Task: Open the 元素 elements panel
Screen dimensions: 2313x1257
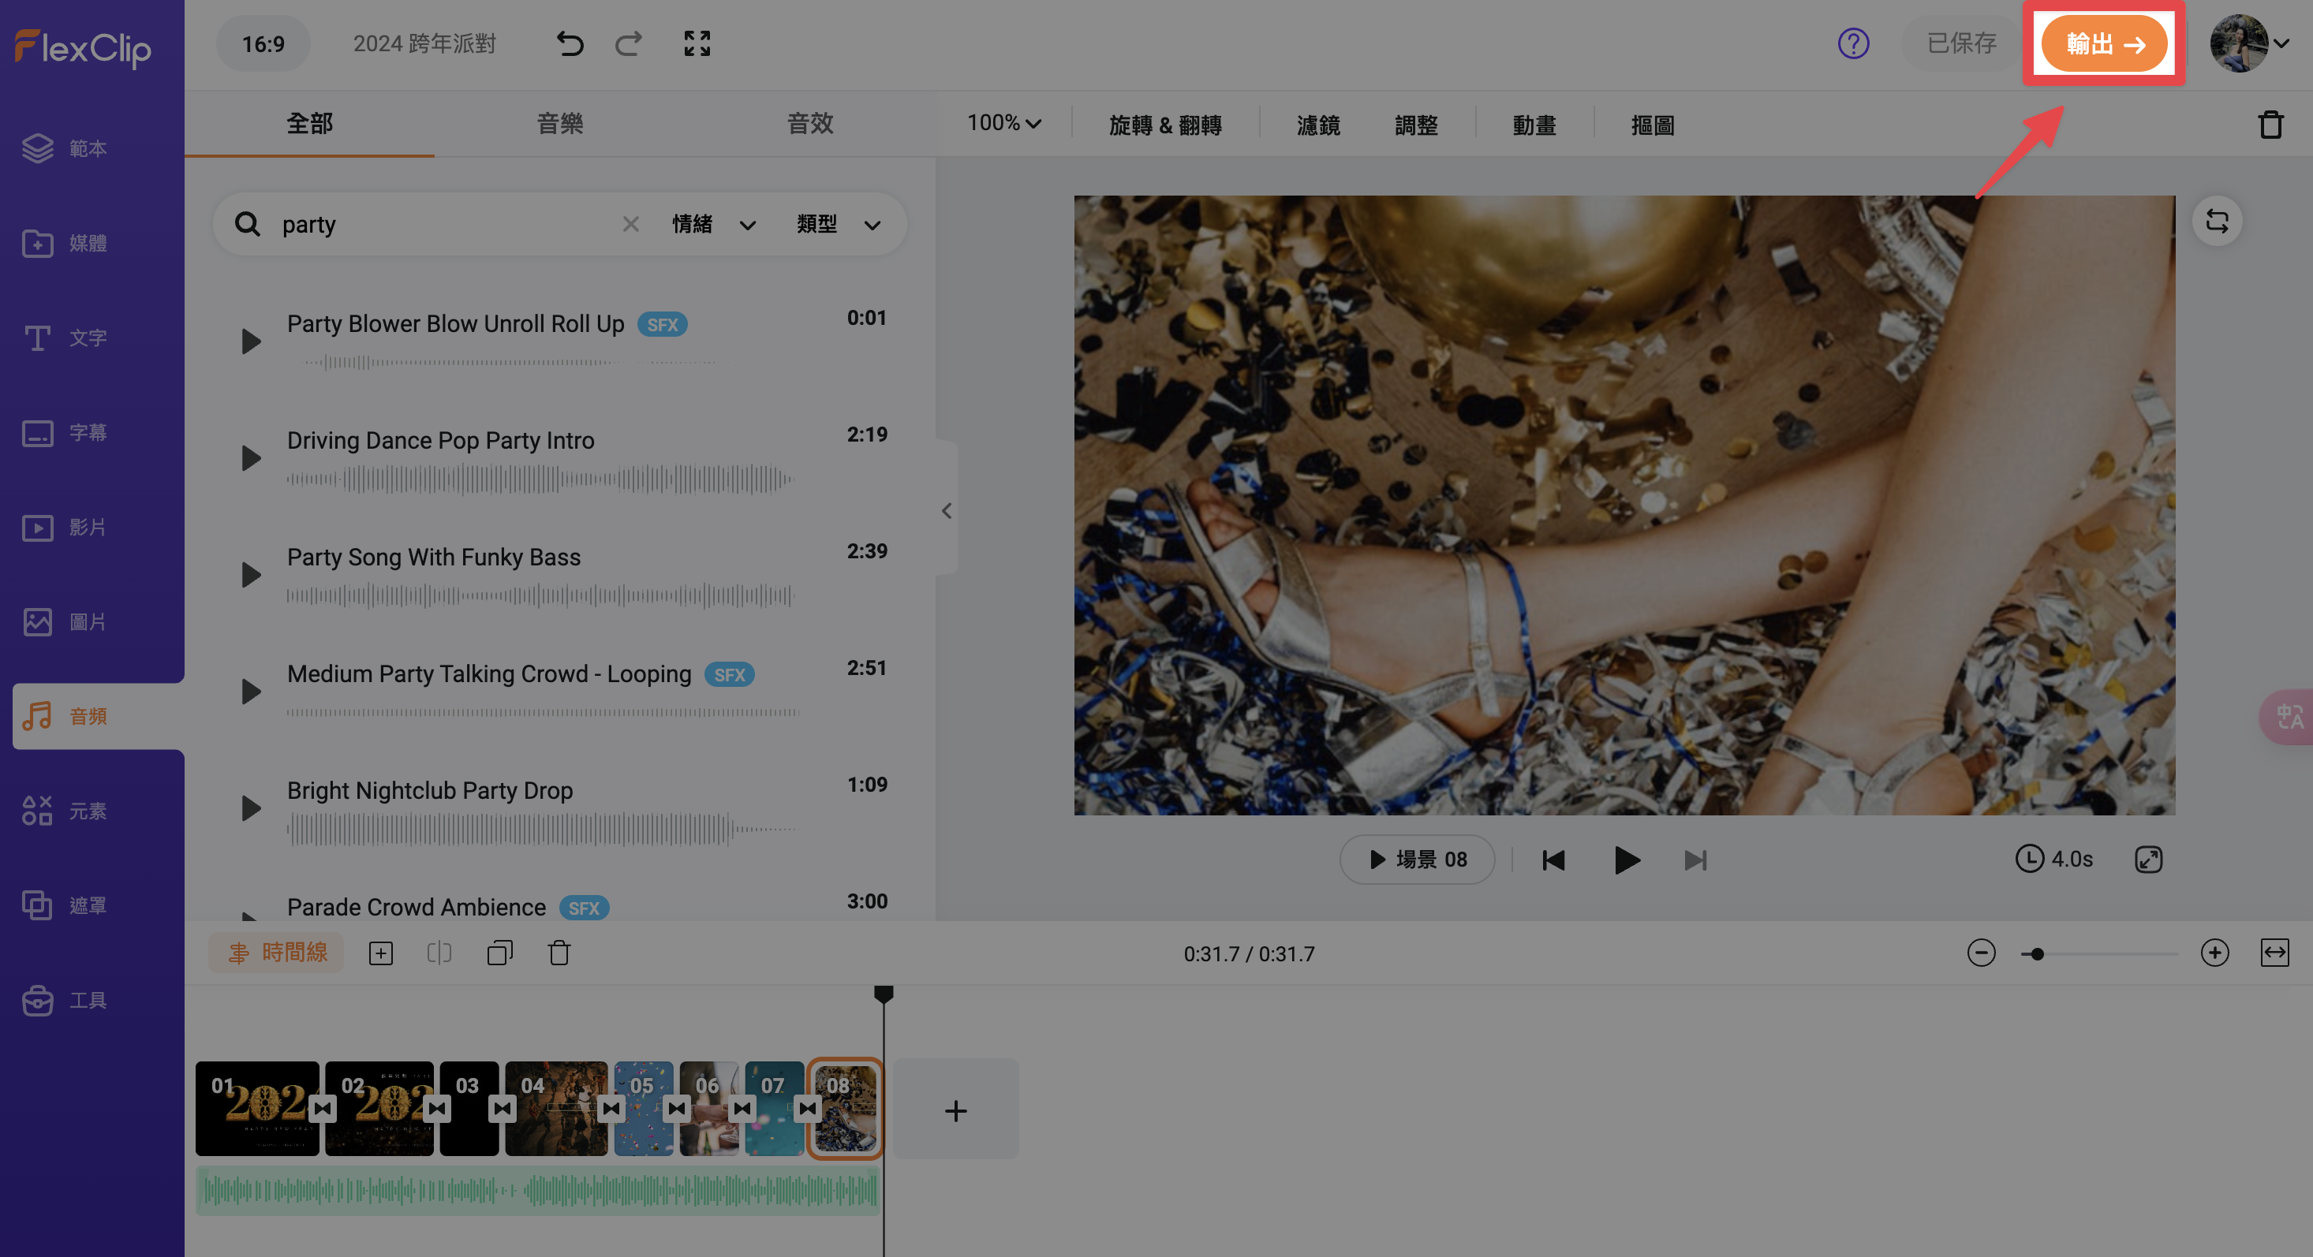Action: [x=65, y=811]
